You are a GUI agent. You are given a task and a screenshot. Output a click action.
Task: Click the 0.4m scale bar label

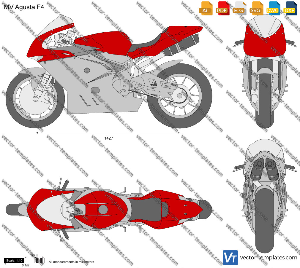pos(25,265)
